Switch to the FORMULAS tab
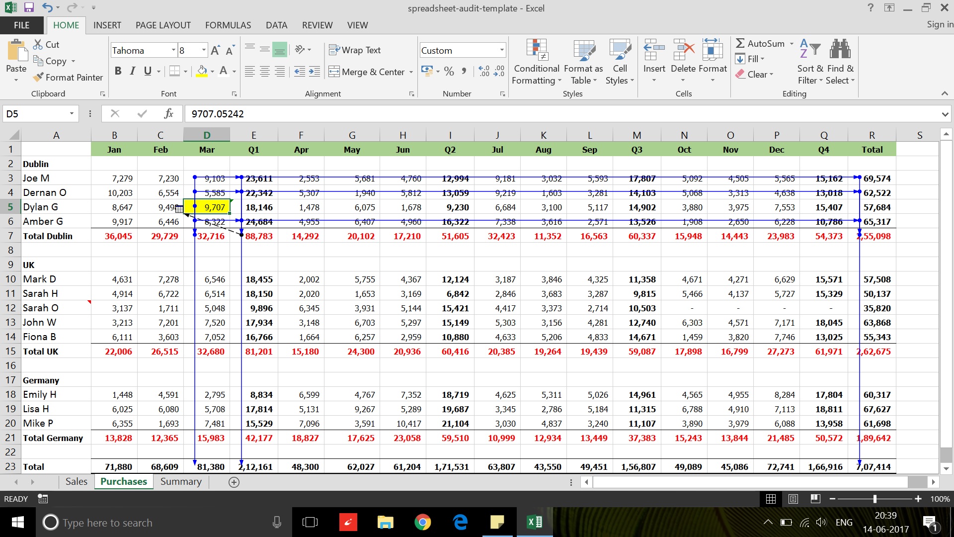This screenshot has width=954, height=537. (x=228, y=25)
